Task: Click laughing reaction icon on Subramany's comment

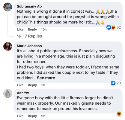Action: [x=113, y=27]
